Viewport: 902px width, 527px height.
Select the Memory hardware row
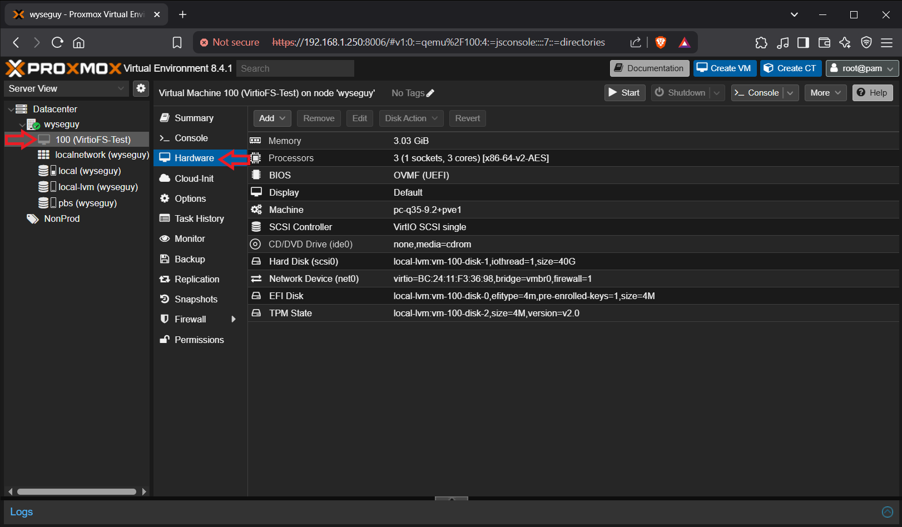point(573,141)
